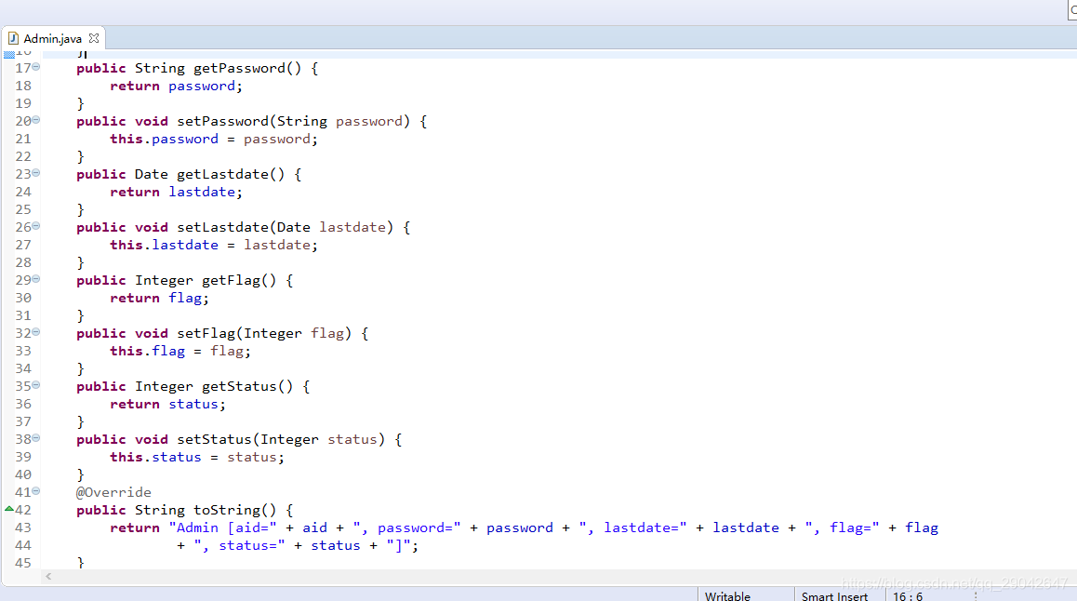Click "this.flag" on line 33
The width and height of the screenshot is (1077, 601).
(148, 351)
